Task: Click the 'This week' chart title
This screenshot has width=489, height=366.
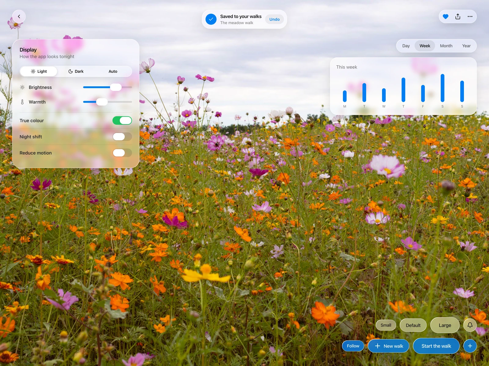Action: (347, 67)
